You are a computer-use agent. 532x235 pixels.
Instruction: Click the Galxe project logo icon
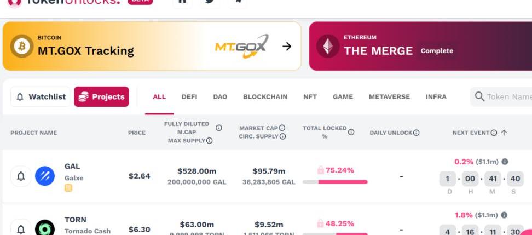pos(45,176)
